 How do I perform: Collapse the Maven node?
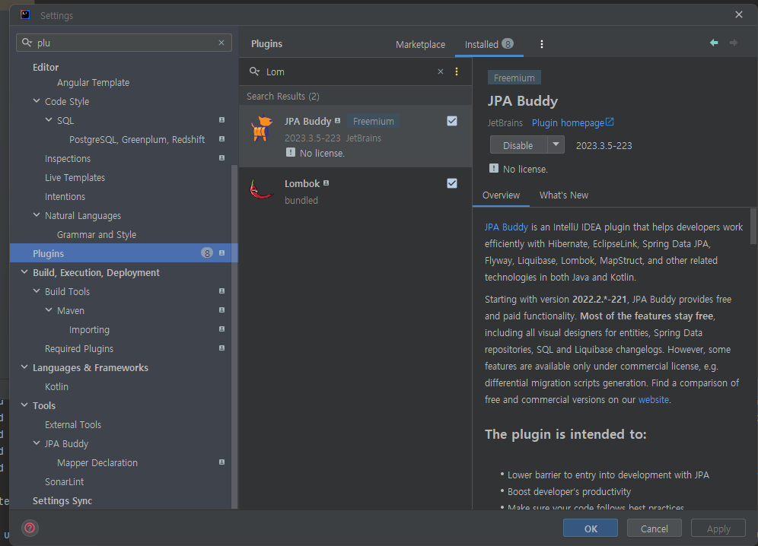coord(49,310)
